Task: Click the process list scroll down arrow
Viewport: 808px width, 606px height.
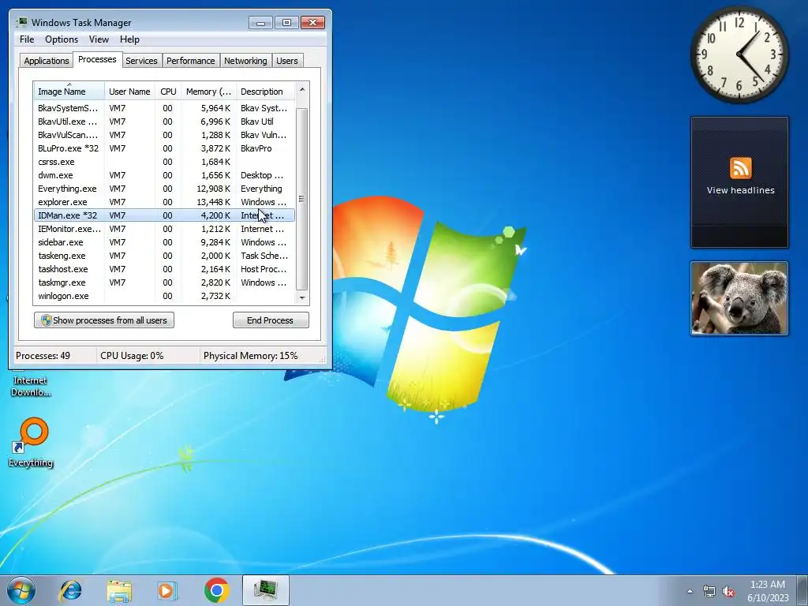Action: tap(302, 297)
